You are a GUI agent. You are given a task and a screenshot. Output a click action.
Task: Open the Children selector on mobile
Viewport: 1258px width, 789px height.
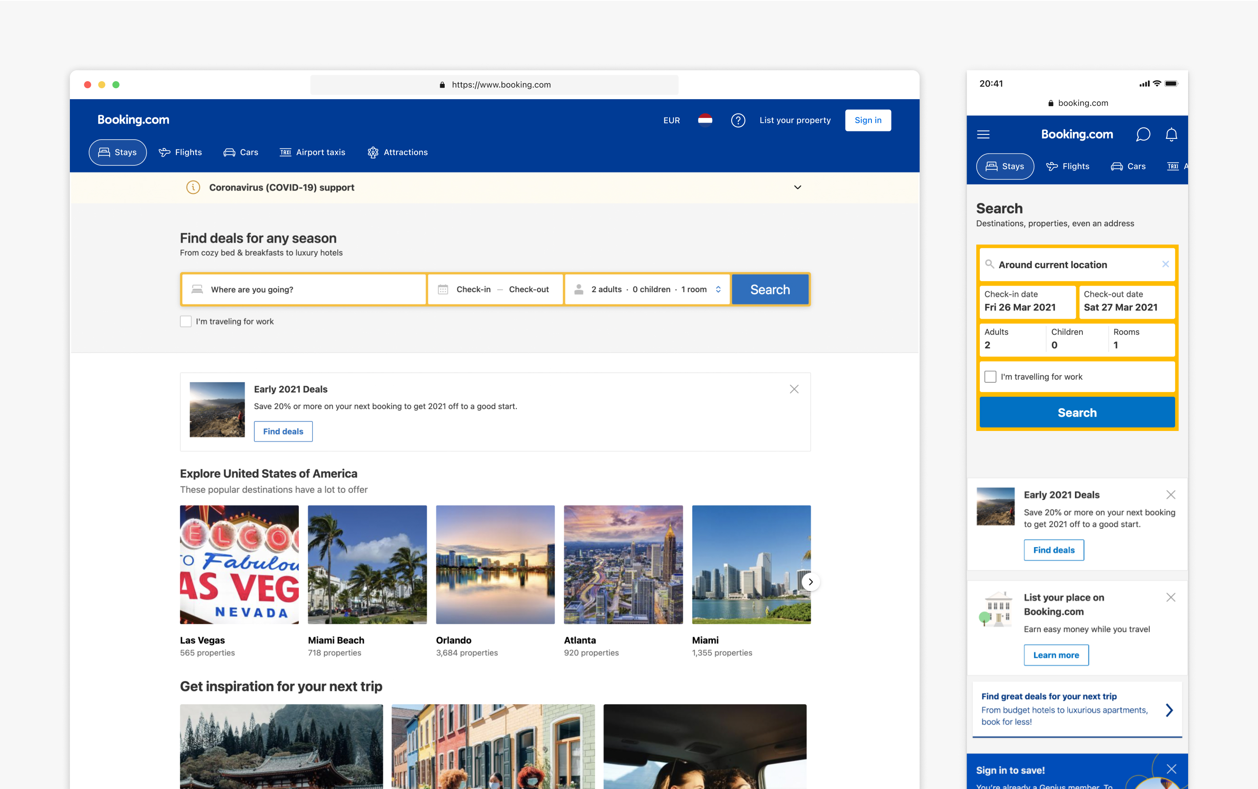1077,339
